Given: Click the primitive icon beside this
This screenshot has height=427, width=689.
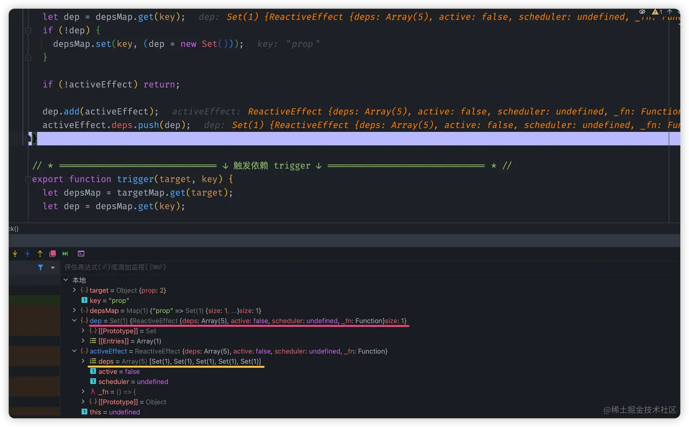Looking at the screenshot, I should [x=84, y=412].
